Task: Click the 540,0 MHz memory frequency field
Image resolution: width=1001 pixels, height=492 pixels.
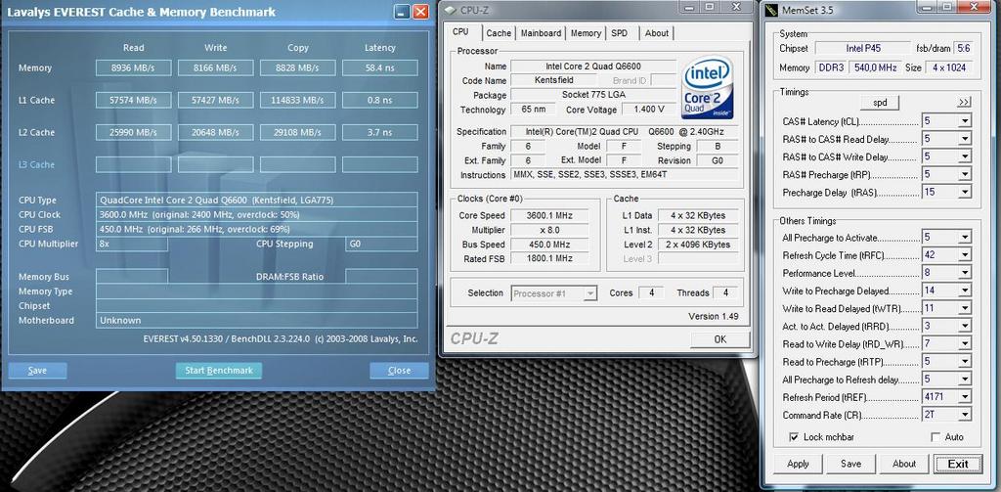Action: click(x=873, y=67)
